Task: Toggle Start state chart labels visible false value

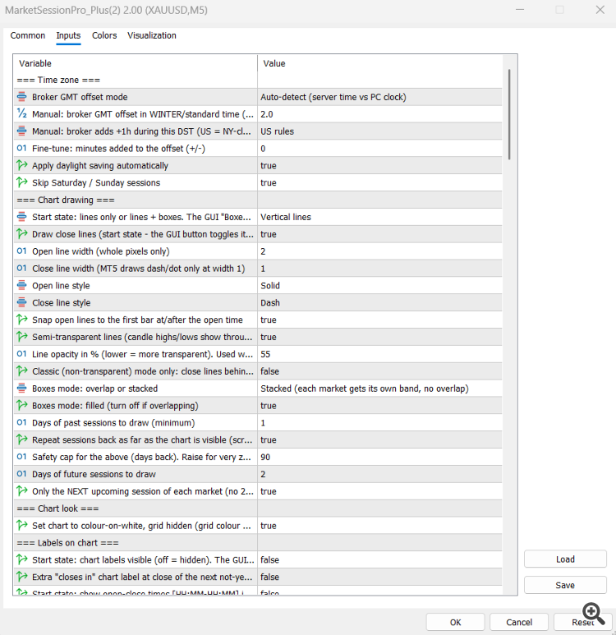Action: 380,559
